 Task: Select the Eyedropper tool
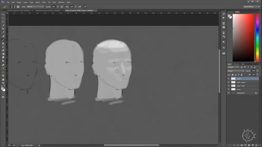pyautogui.click(x=3, y=32)
